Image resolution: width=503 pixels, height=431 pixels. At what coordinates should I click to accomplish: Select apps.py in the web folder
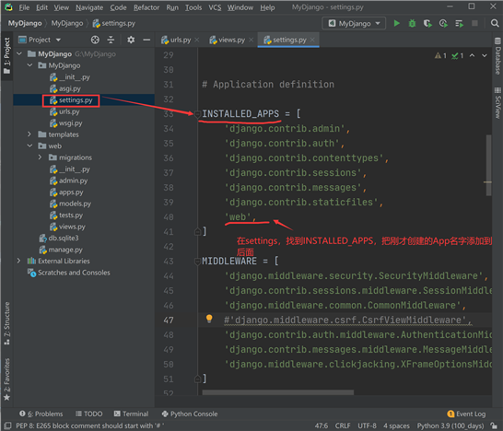tap(66, 192)
